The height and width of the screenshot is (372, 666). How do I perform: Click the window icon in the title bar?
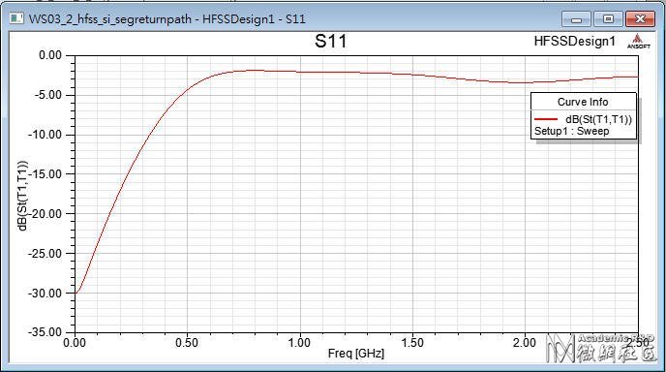coord(17,18)
